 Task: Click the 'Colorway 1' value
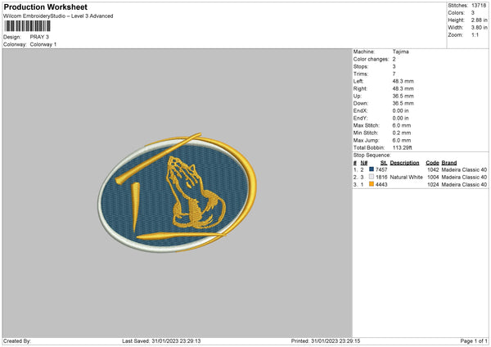click(x=43, y=44)
